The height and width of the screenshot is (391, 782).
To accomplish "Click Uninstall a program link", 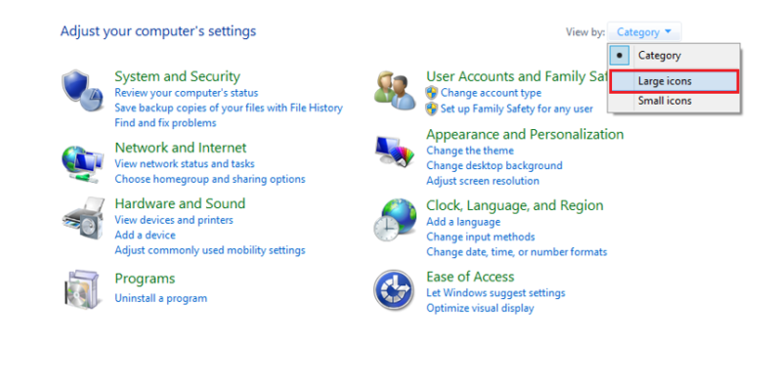I will click(160, 297).
